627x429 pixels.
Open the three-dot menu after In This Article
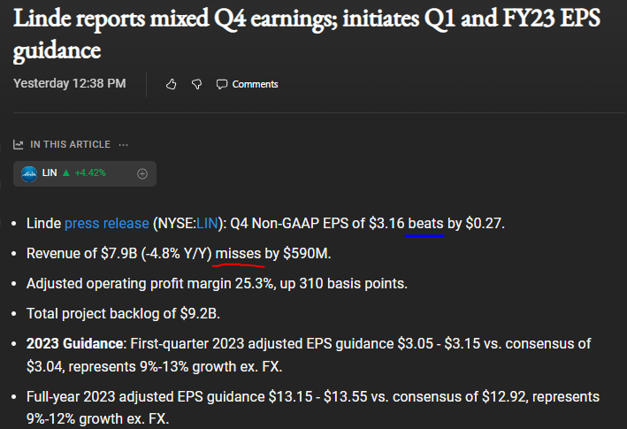click(123, 144)
